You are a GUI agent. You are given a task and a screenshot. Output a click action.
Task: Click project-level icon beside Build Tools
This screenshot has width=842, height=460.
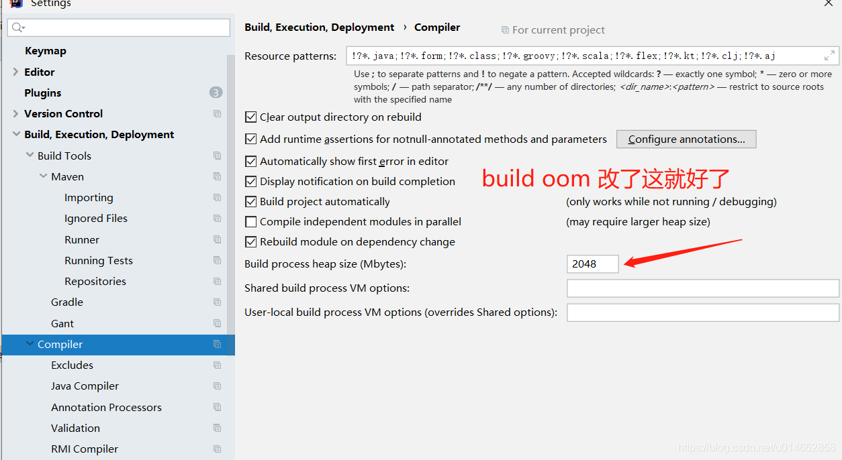[x=217, y=156]
